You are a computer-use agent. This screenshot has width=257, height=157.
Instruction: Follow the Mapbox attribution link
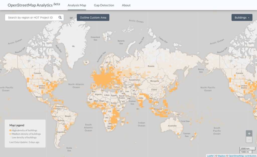click(x=221, y=156)
